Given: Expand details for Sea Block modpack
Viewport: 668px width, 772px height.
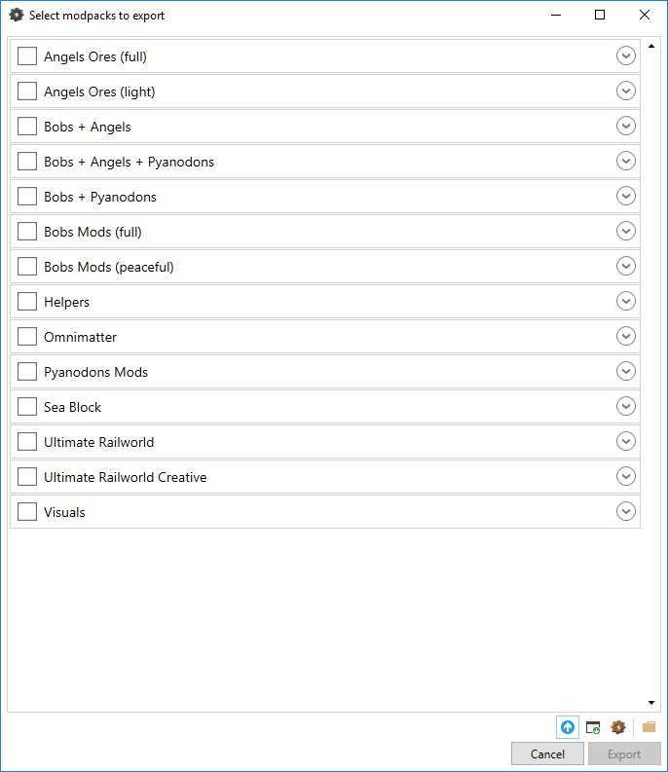Looking at the screenshot, I should click(x=625, y=406).
